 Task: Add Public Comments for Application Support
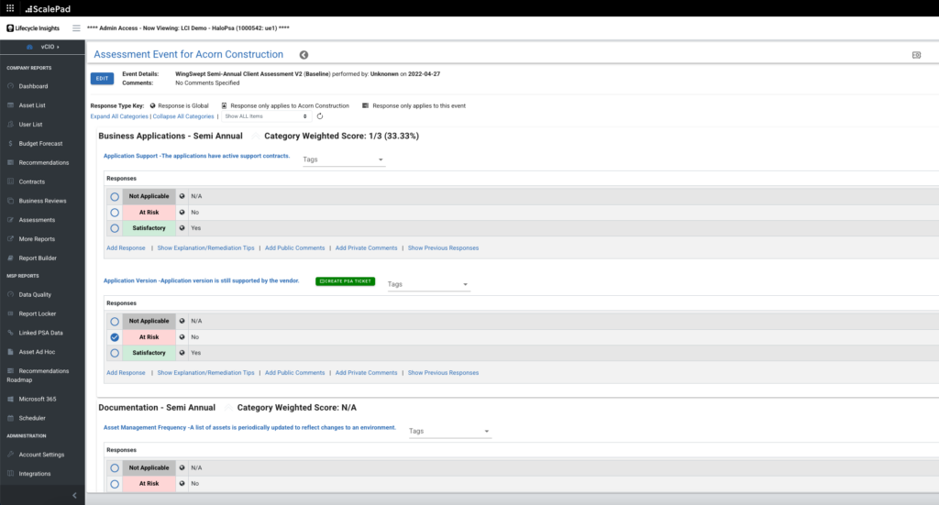tap(294, 247)
